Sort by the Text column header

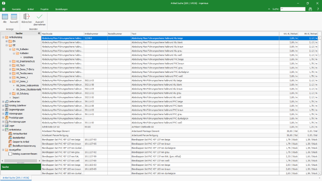point(205,34)
